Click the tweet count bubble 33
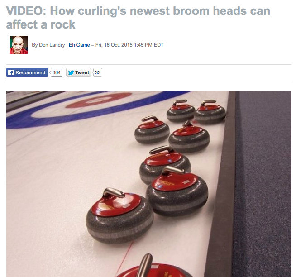 click(98, 72)
